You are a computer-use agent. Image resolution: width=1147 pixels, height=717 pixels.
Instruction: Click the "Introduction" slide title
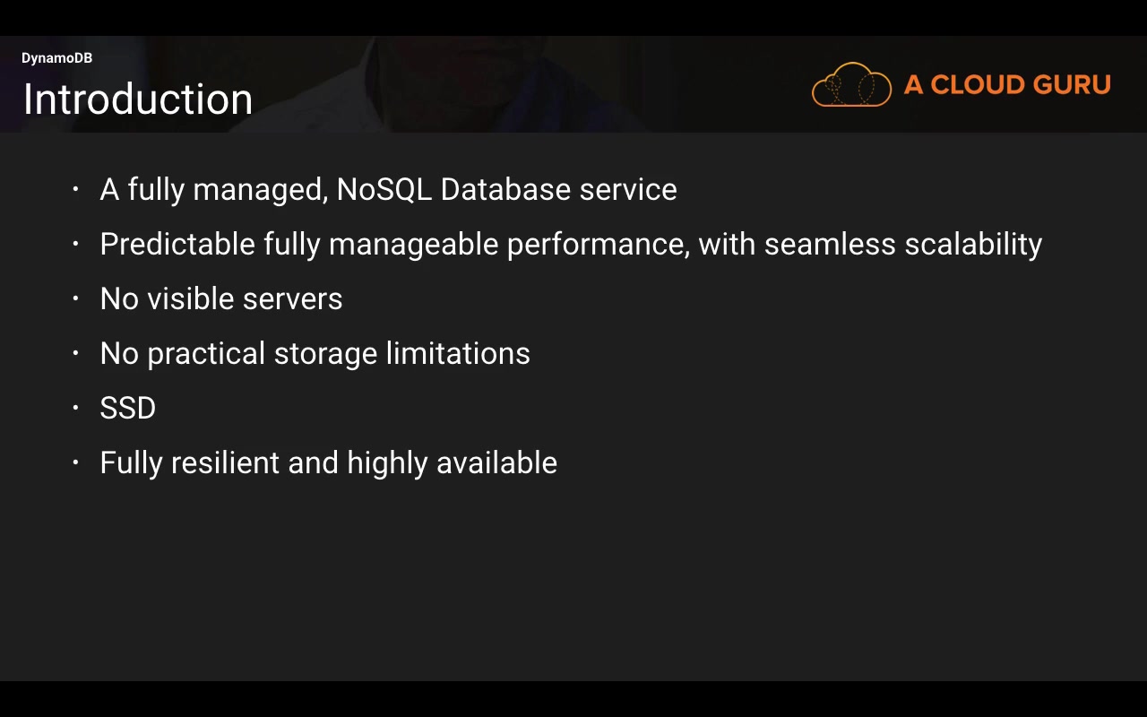point(137,99)
